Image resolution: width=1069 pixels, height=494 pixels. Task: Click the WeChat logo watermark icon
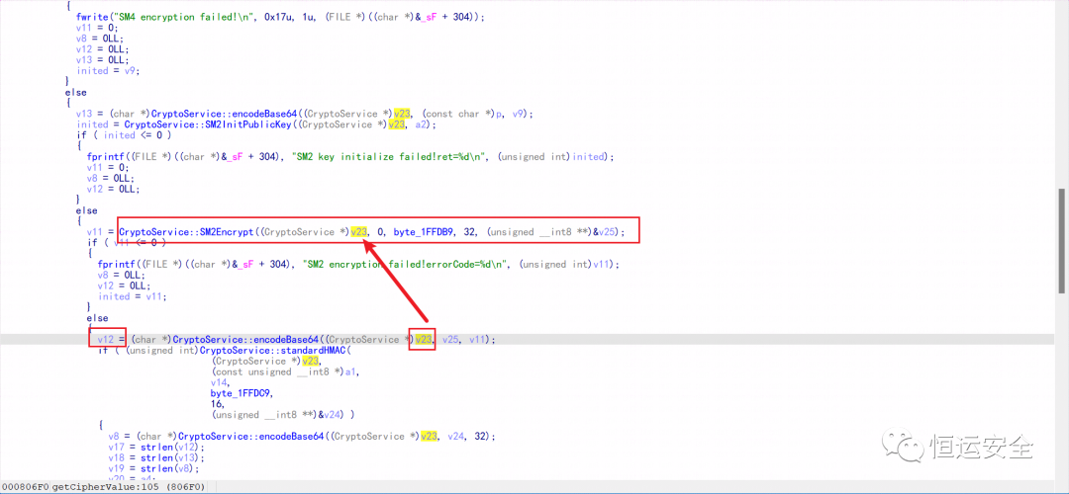coord(904,447)
